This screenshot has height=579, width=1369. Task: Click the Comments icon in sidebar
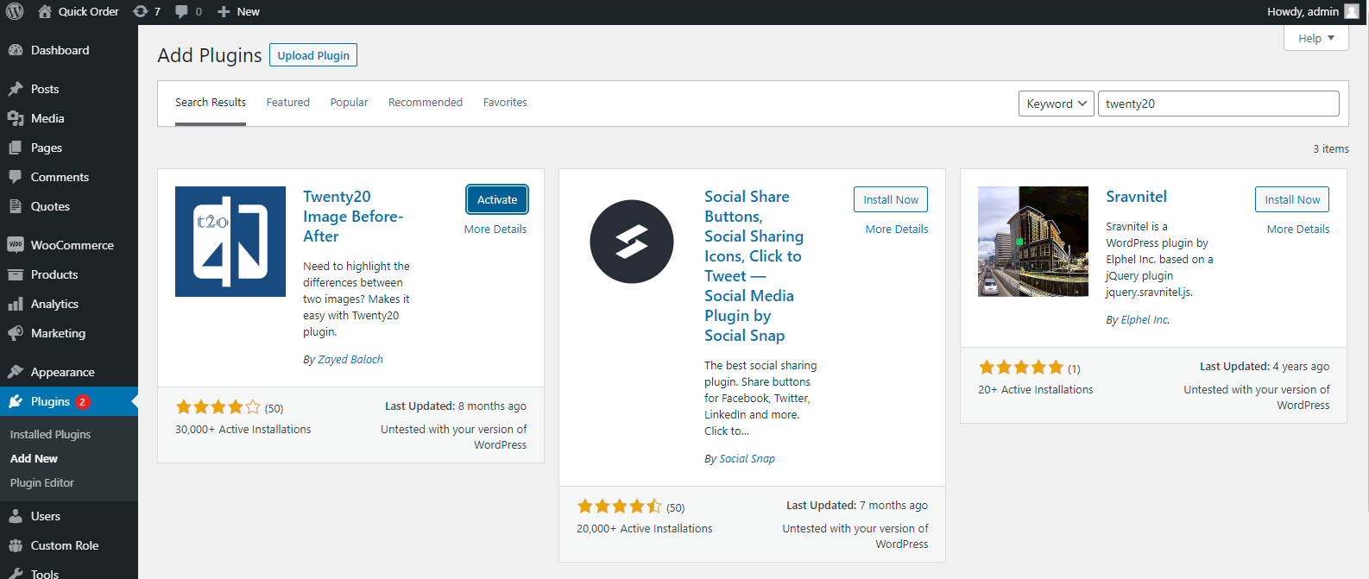coord(16,177)
